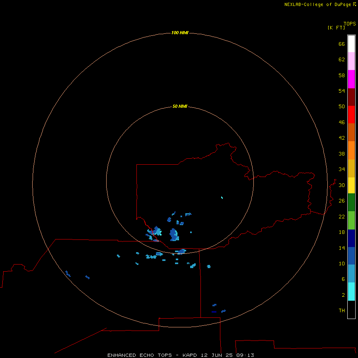
Task: Click the 09:13 timestamp
Action: (x=245, y=355)
